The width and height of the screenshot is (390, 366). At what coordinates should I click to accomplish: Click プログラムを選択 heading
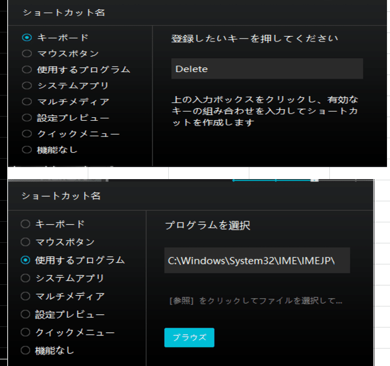208,225
